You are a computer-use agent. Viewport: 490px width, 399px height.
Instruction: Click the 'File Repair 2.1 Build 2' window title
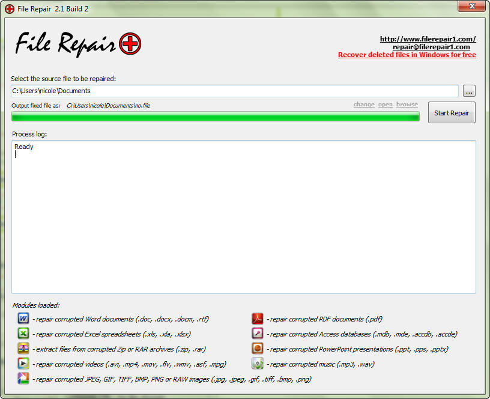click(x=53, y=9)
